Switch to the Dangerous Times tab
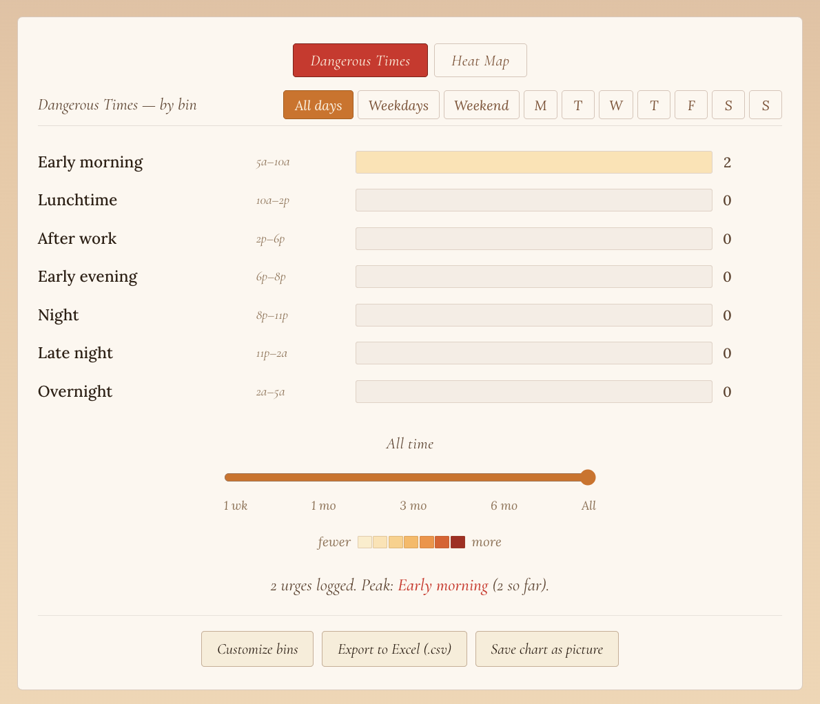 (x=360, y=60)
